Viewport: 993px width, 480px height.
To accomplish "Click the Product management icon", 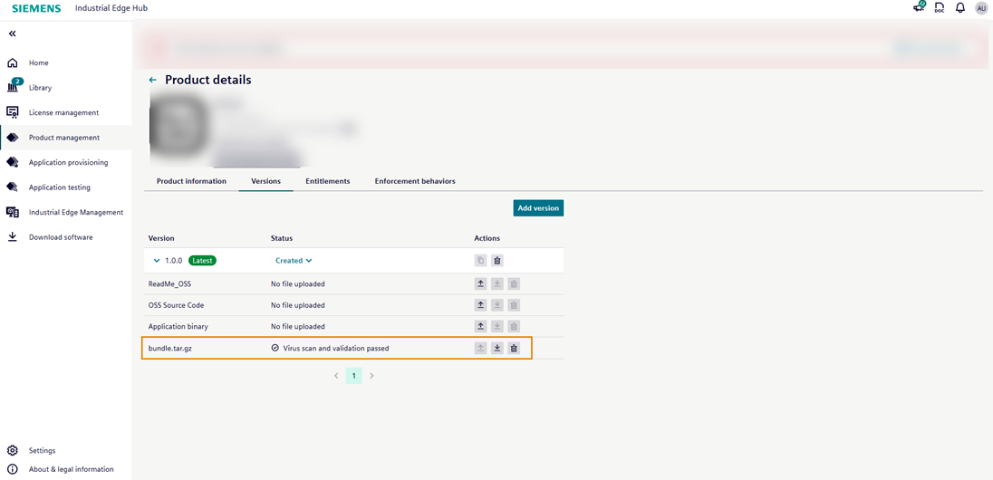I will (12, 138).
